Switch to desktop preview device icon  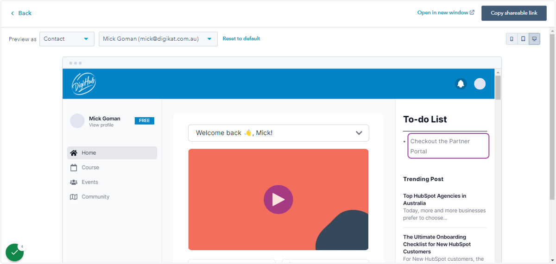(534, 39)
